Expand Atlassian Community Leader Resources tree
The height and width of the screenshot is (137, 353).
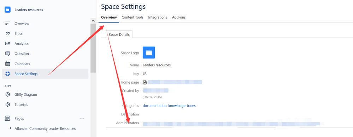point(11,128)
